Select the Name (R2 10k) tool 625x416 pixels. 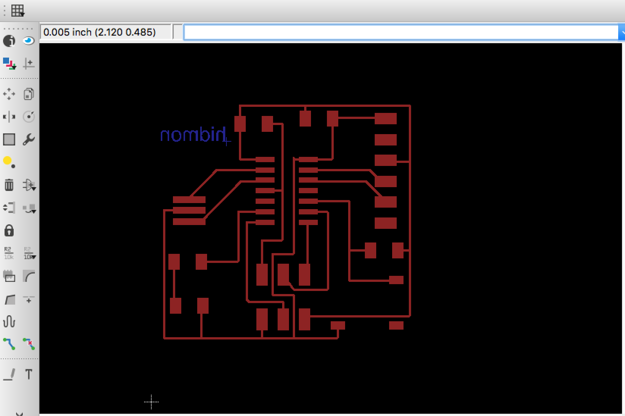pyautogui.click(x=9, y=253)
